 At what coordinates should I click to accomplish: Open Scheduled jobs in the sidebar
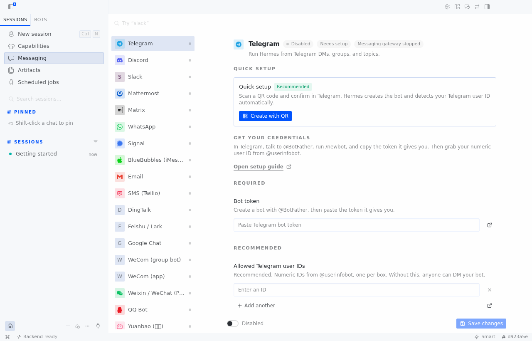coord(54,82)
